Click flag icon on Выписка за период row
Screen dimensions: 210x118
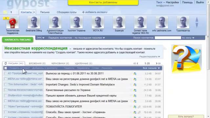pos(135,73)
